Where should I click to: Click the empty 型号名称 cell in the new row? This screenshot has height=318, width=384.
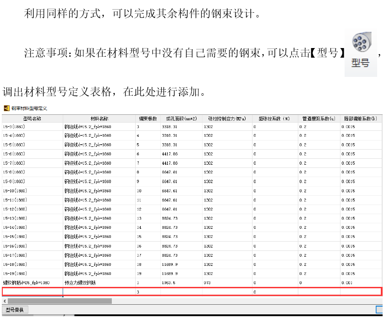(x=33, y=292)
